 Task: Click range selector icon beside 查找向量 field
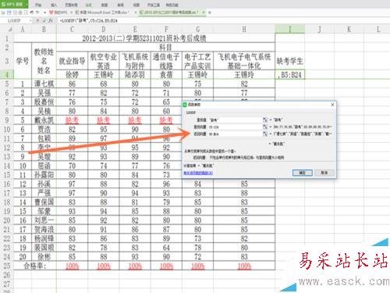click(265, 127)
